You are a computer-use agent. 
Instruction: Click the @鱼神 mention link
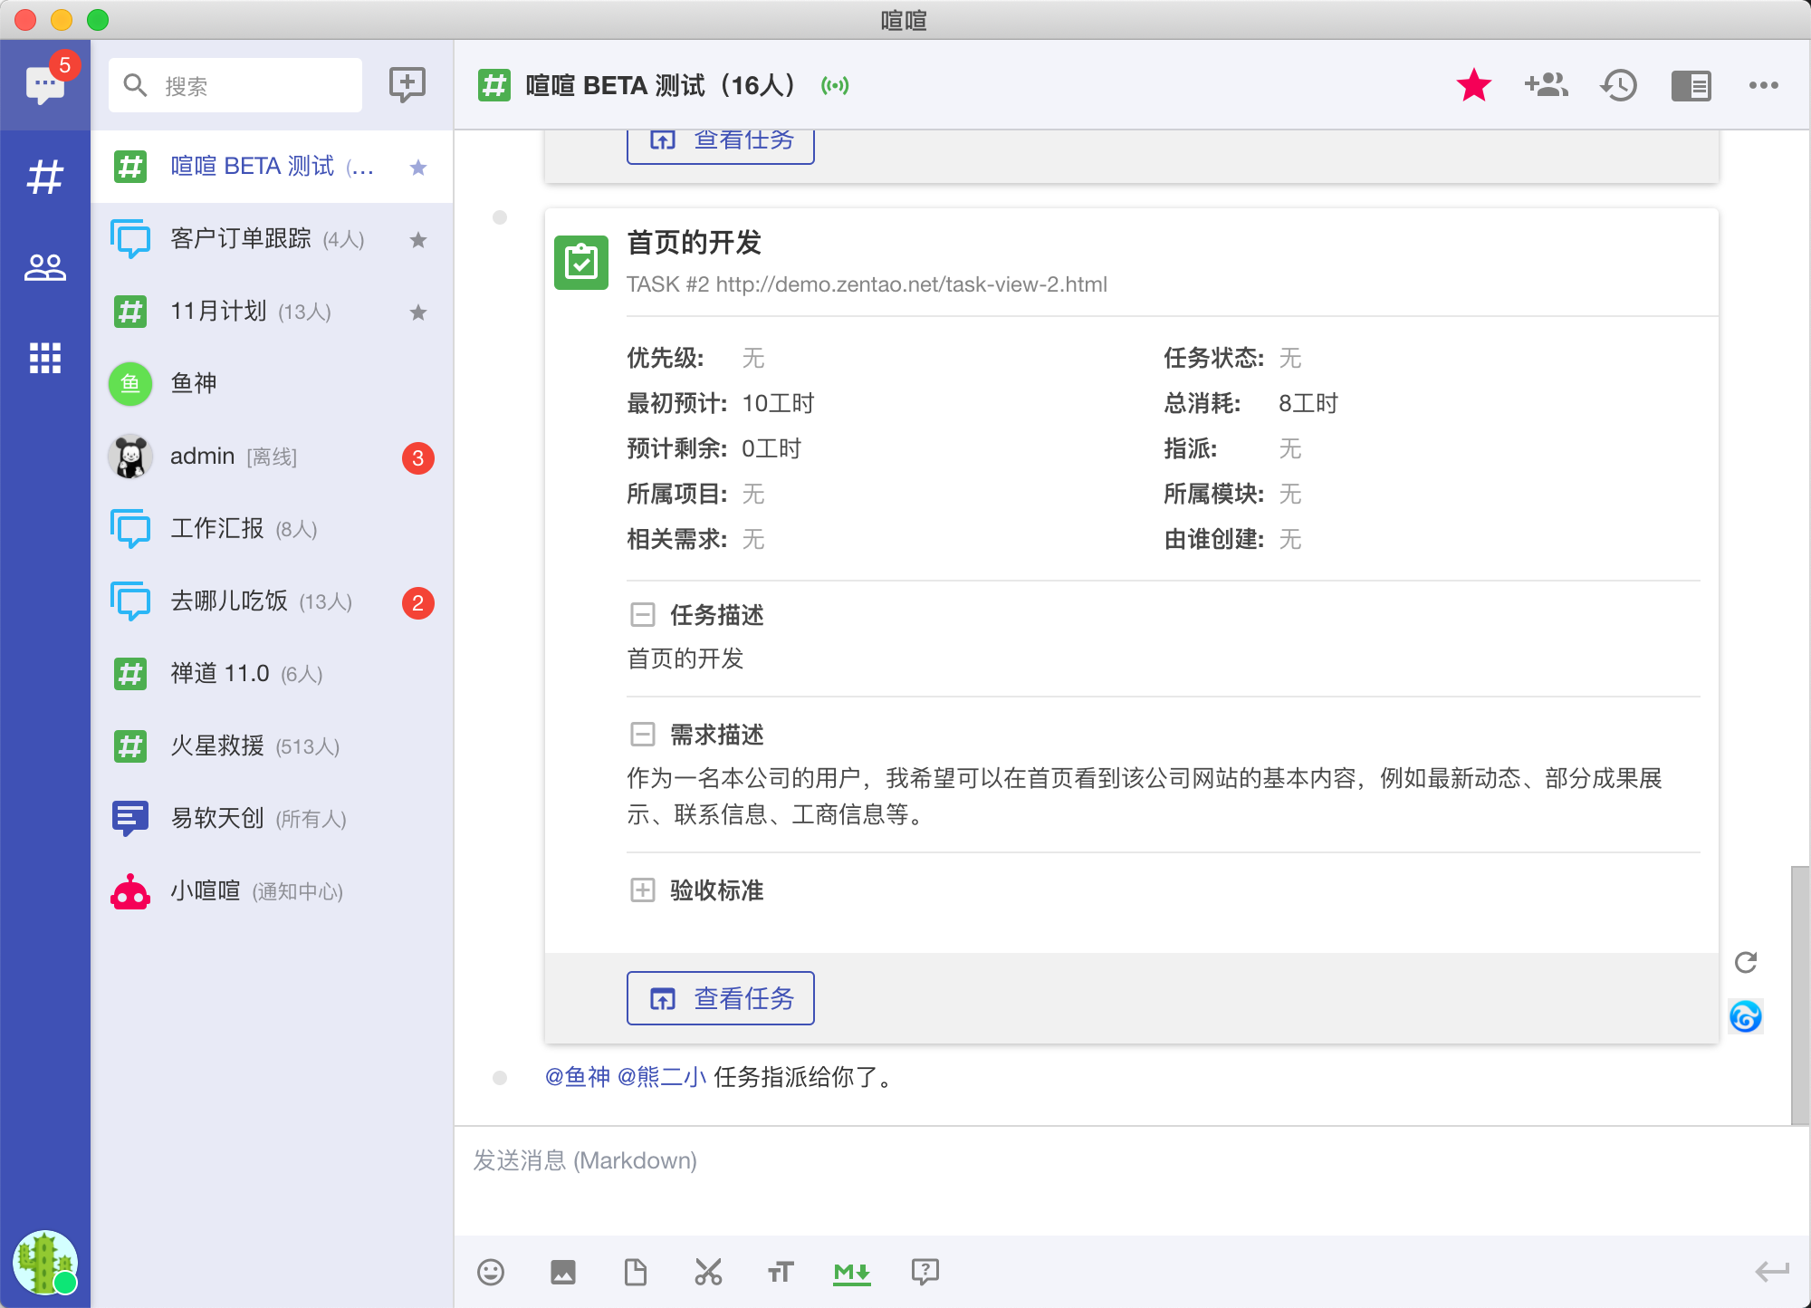(x=577, y=1077)
